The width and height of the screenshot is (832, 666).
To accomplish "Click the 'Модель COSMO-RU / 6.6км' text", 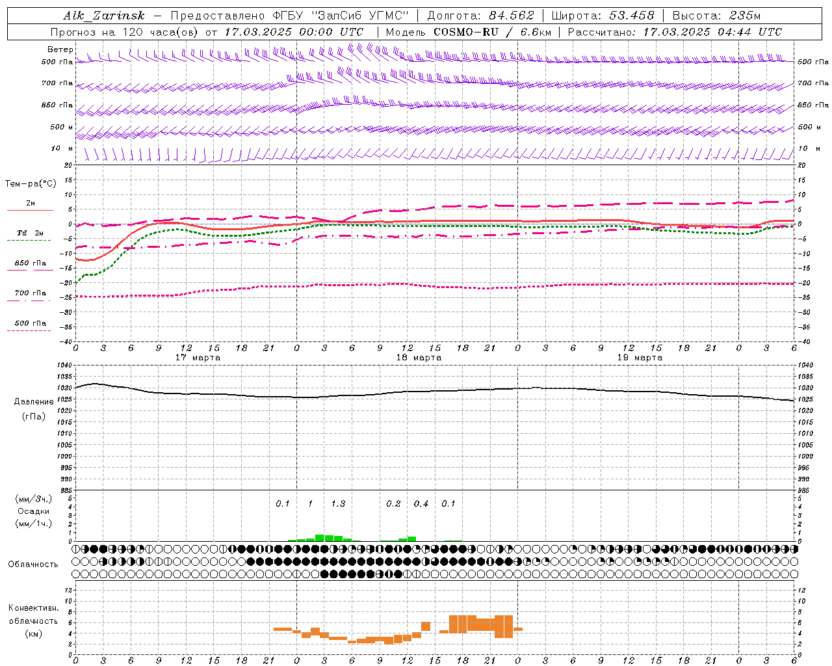I will click(x=469, y=32).
